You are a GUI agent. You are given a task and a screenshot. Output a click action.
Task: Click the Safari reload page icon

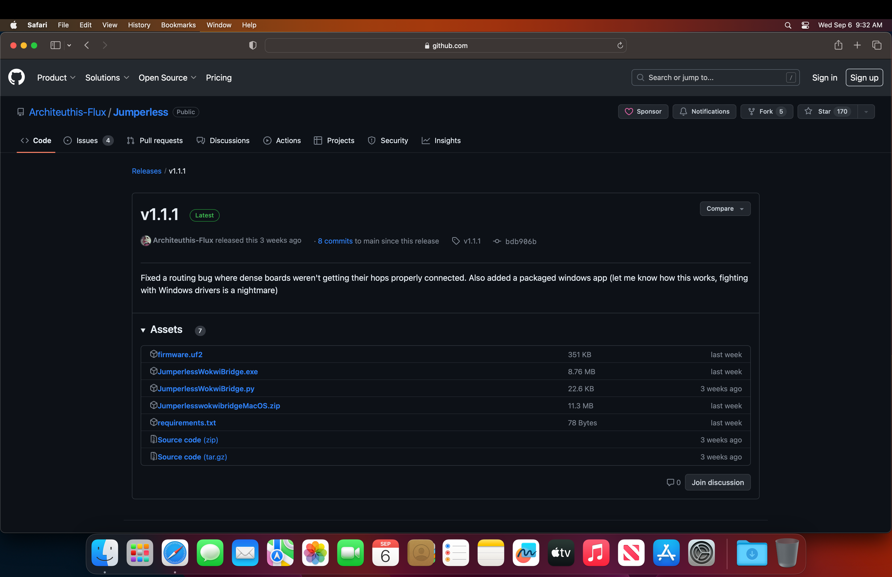(620, 45)
